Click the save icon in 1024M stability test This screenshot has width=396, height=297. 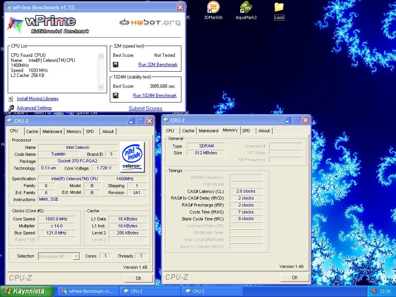coord(116,96)
